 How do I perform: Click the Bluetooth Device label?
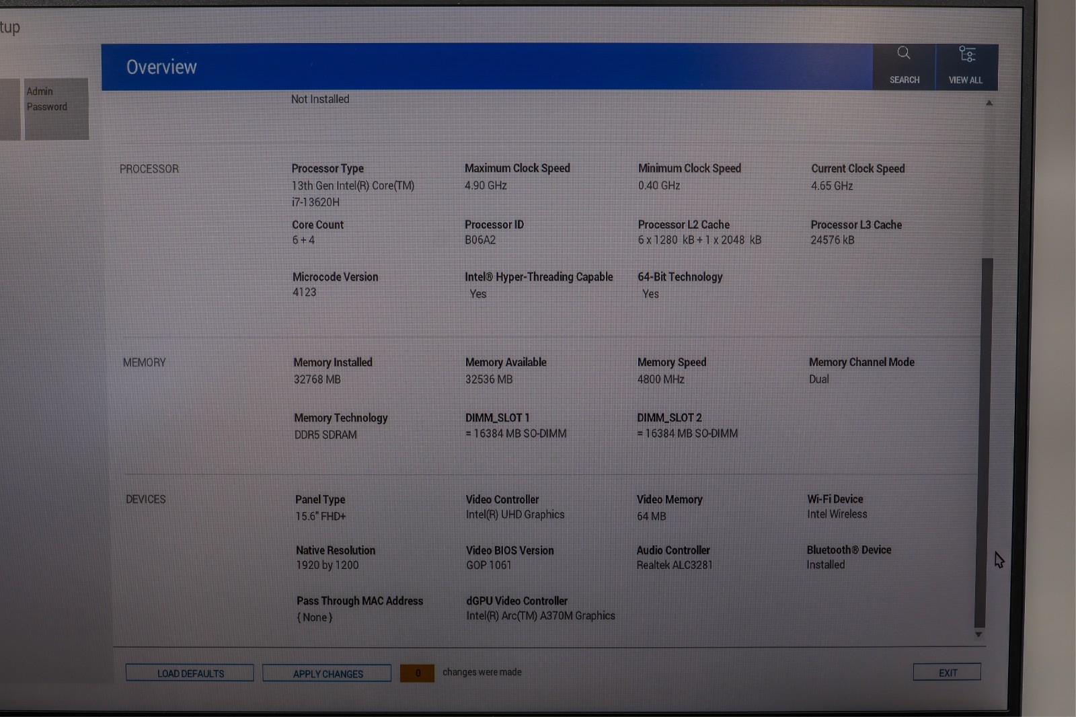(849, 550)
